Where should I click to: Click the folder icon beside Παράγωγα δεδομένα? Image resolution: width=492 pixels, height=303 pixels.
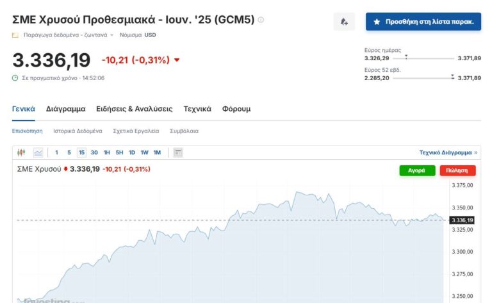coord(15,35)
